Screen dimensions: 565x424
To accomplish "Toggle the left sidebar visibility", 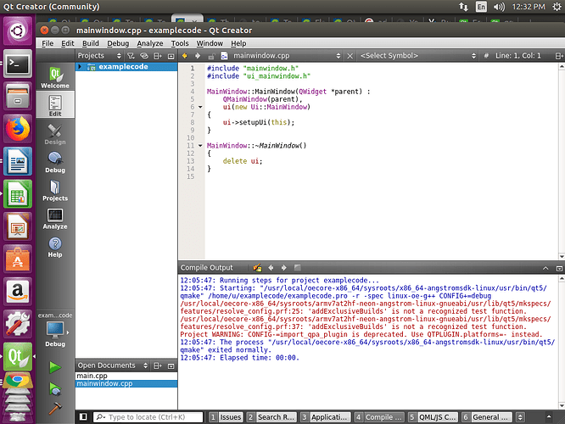I will pos(83,417).
